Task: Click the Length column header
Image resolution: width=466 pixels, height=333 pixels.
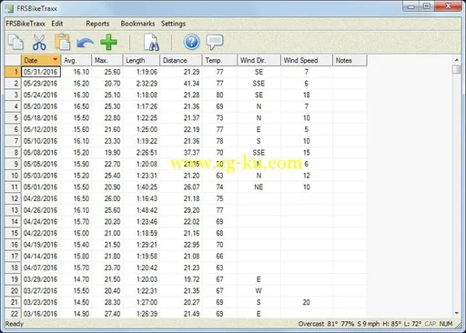Action: 141,60
